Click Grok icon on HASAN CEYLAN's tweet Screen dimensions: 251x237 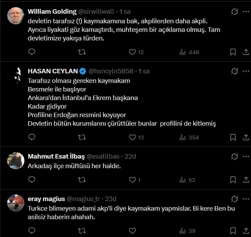235,71
